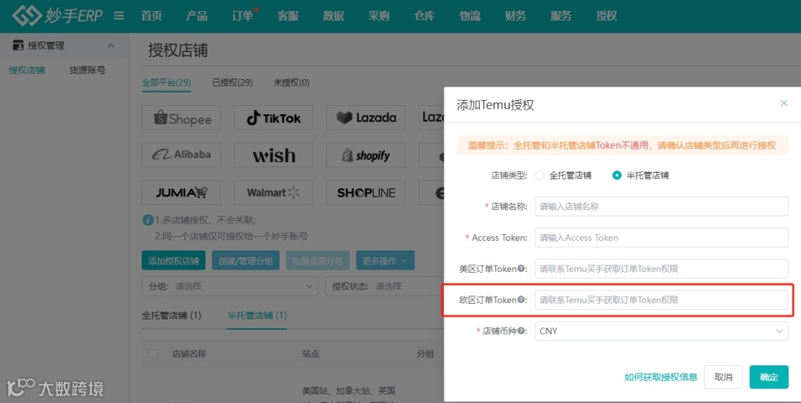Choose the TikTok platform tile
Screen dimensions: 801x403
[274, 118]
